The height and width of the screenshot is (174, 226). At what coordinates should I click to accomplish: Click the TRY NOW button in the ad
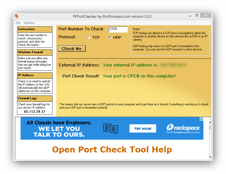click(143, 129)
